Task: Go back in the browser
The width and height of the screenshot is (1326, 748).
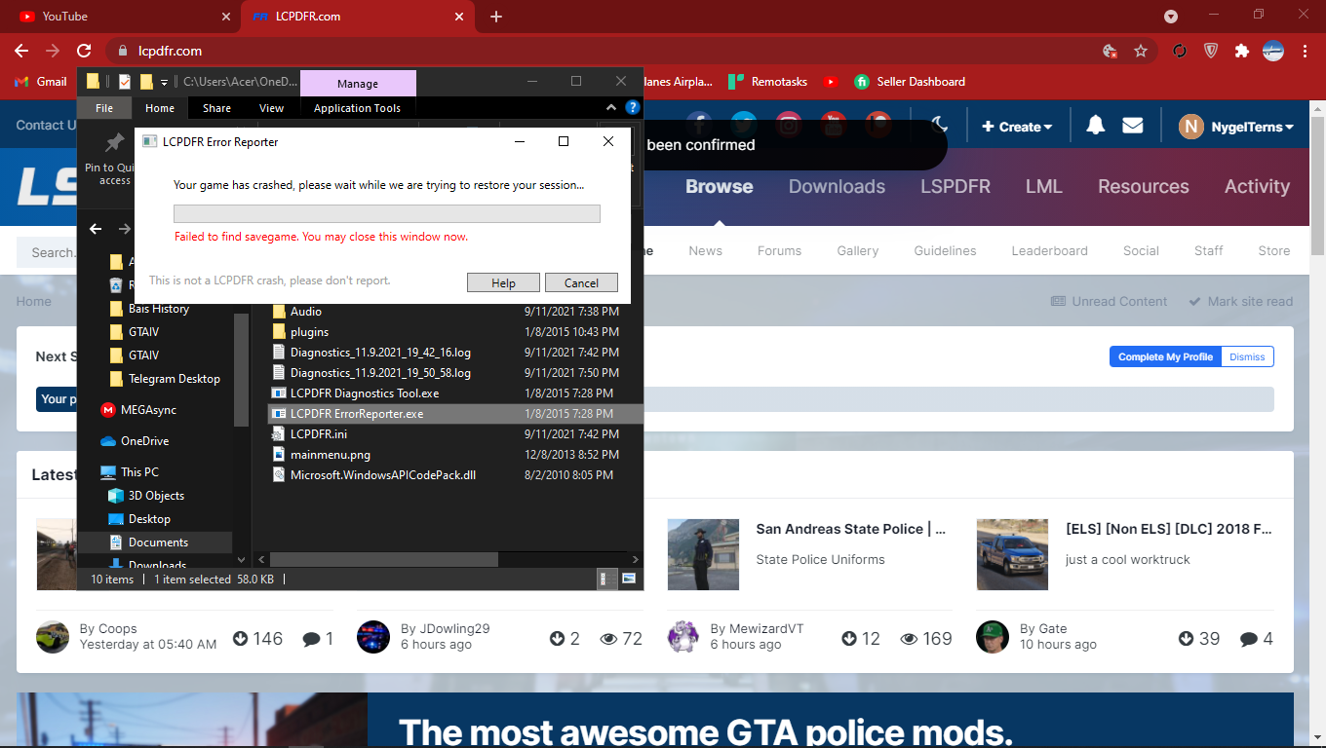Action: tap(21, 51)
